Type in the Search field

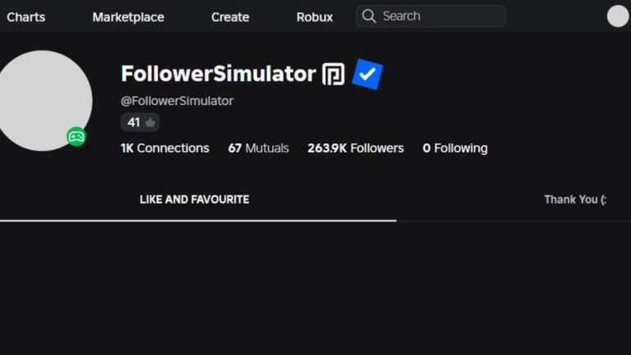point(440,16)
